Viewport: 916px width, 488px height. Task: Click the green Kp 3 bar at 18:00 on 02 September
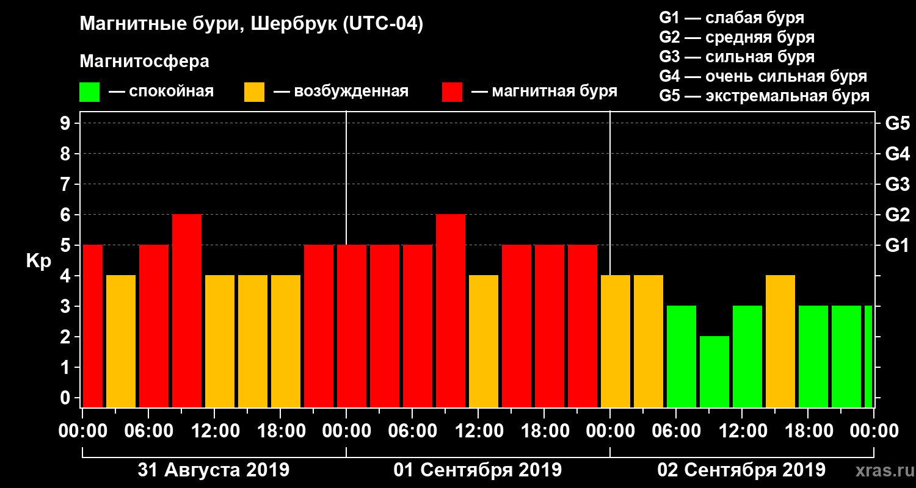click(813, 357)
